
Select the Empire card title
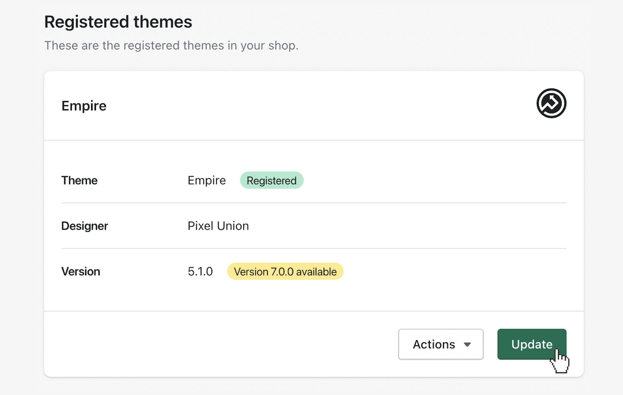pos(84,106)
